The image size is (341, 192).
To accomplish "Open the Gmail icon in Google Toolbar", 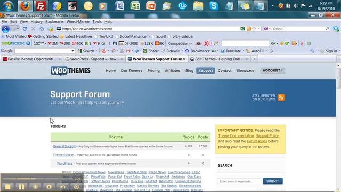I will pyautogui.click(x=128, y=51).
